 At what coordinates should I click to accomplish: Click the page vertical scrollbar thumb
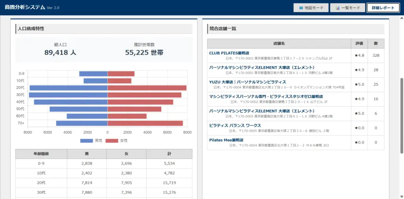[402, 116]
